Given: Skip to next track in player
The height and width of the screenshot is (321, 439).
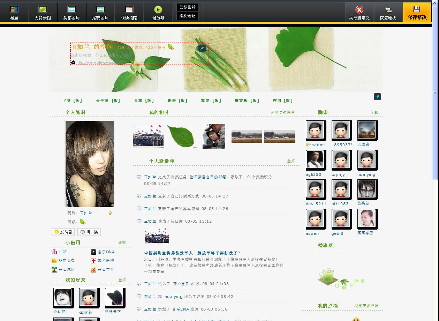Looking at the screenshot, I should (356, 281).
